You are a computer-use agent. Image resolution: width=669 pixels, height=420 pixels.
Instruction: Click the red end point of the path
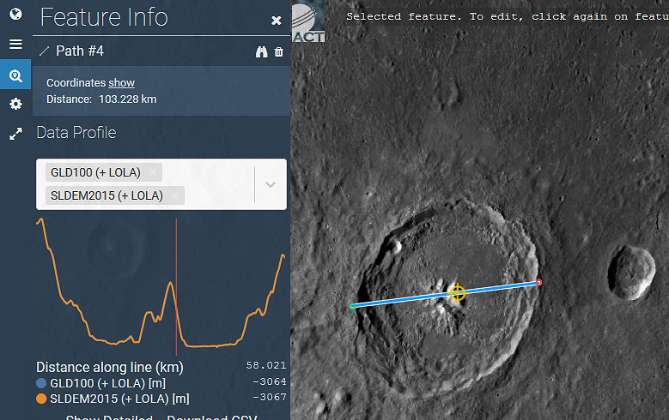pos(538,282)
